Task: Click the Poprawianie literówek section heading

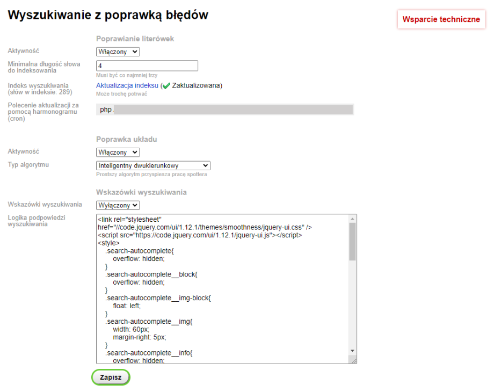Action: click(136, 39)
